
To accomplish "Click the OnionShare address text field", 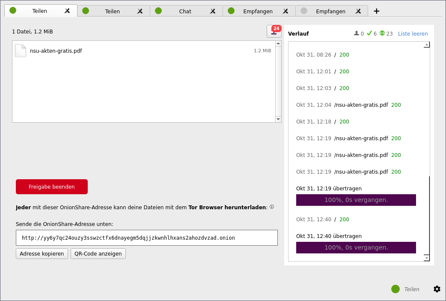I will point(146,238).
